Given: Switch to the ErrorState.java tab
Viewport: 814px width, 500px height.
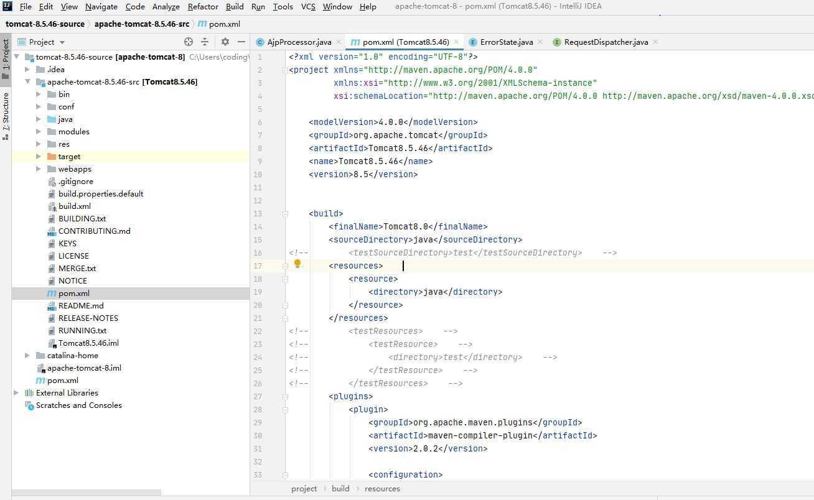Looking at the screenshot, I should (506, 42).
